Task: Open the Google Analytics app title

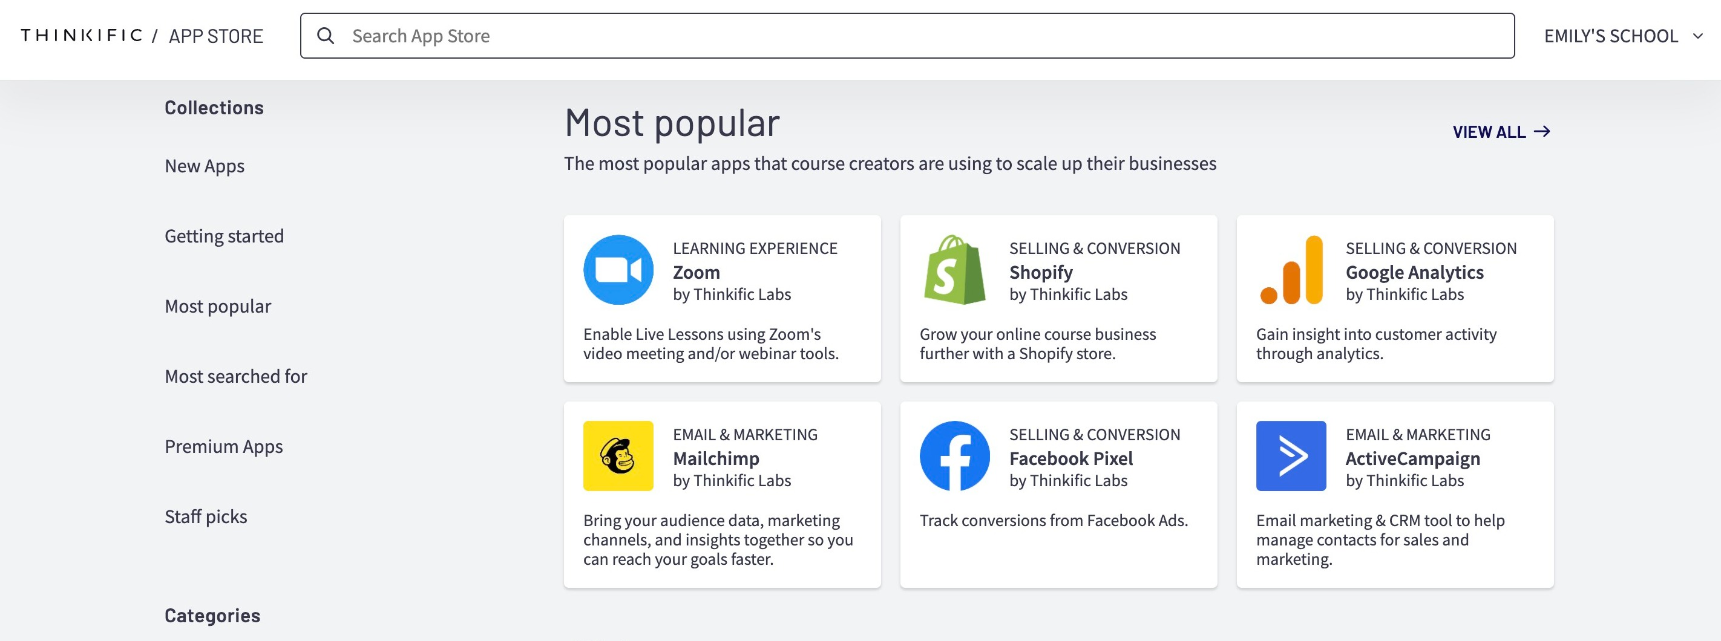Action: click(1414, 272)
